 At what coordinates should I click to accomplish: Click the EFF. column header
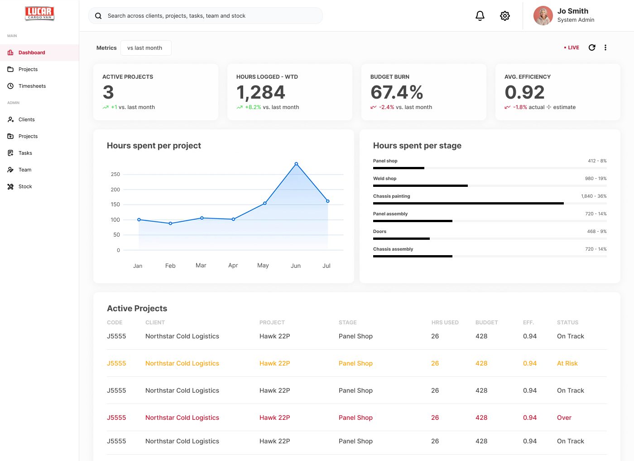(528, 323)
